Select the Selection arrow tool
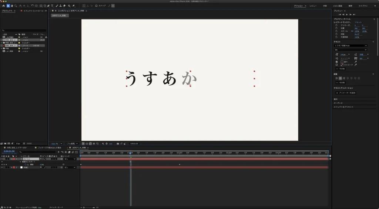 click(8, 6)
